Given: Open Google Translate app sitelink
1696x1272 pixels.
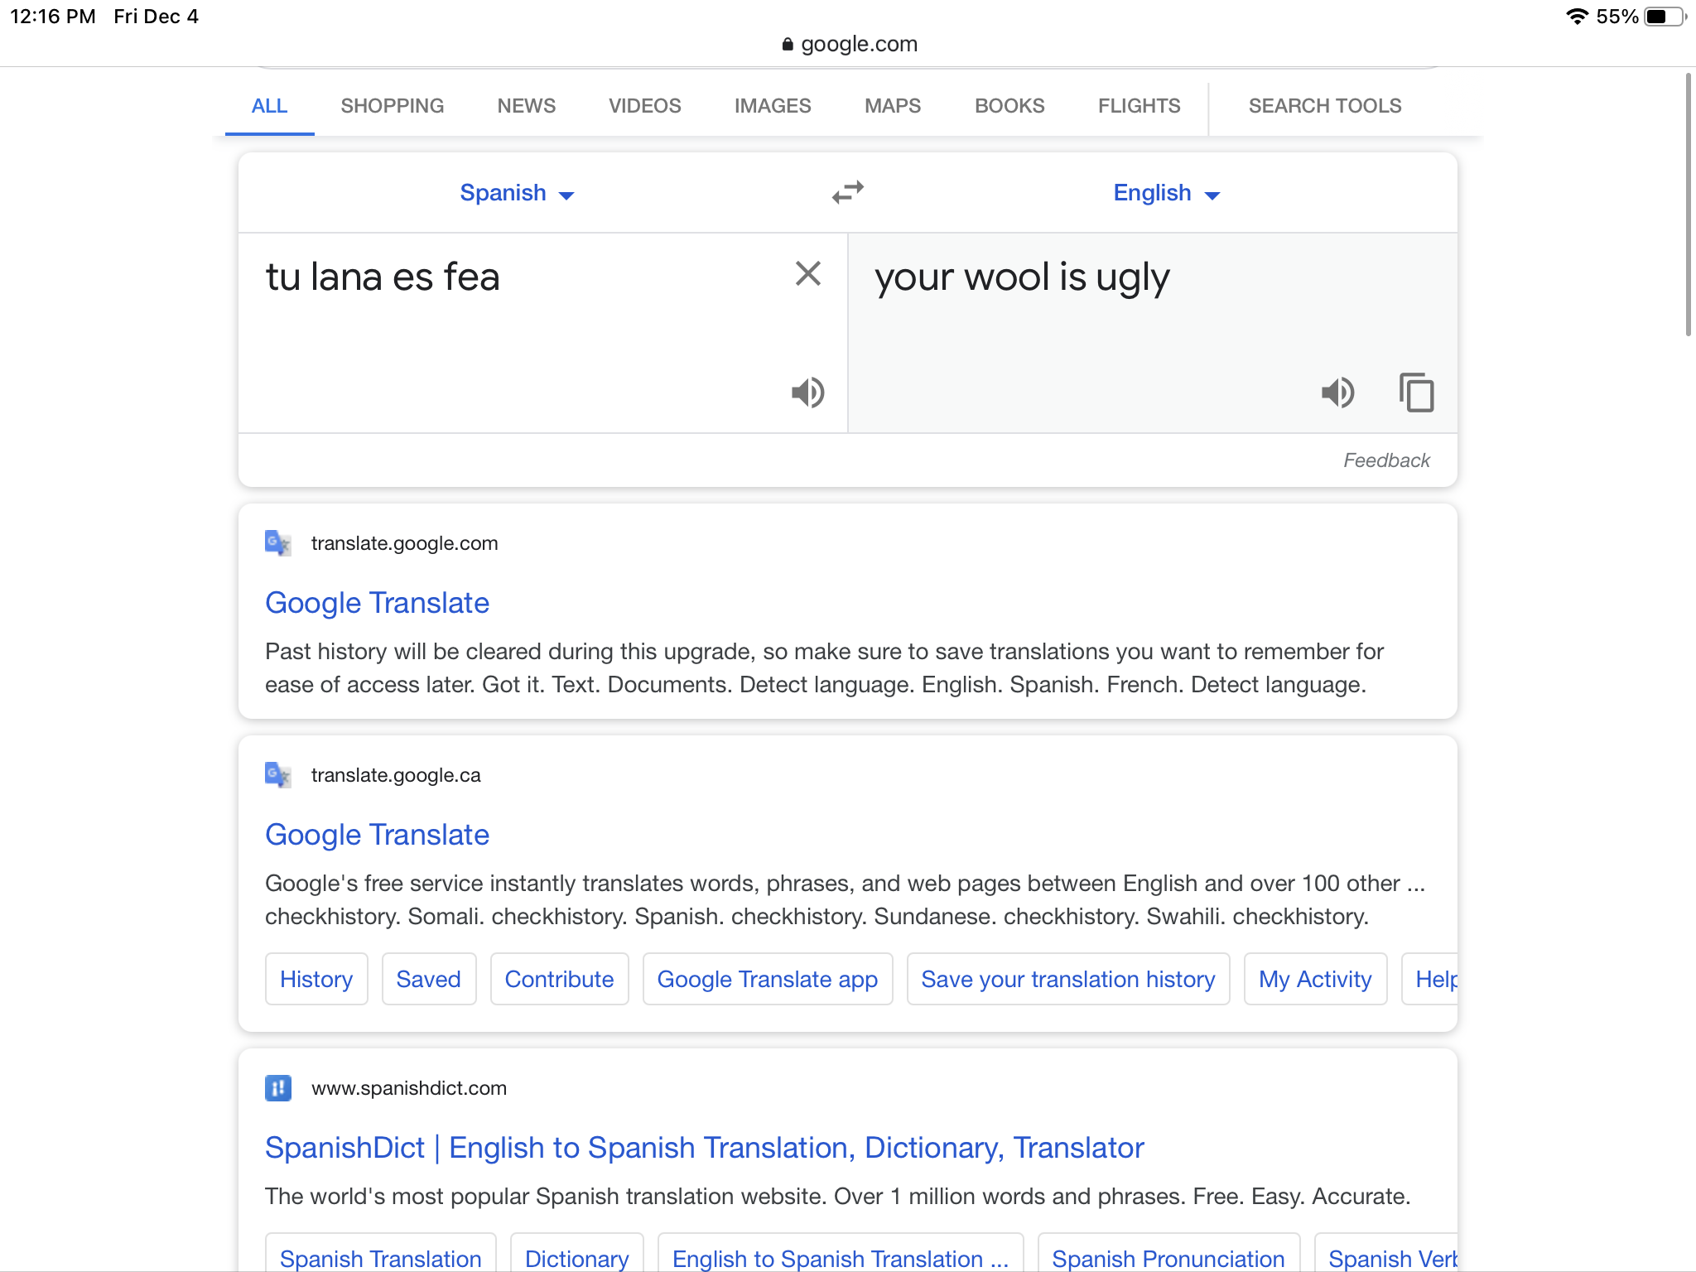Looking at the screenshot, I should click(767, 979).
